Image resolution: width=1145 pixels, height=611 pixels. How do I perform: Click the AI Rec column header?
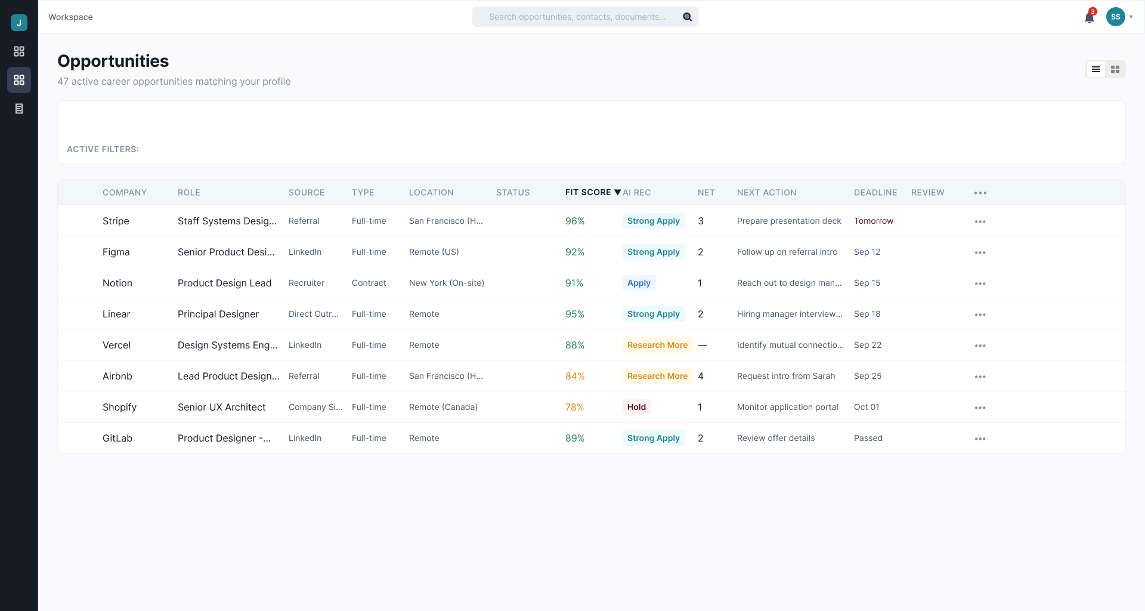(637, 192)
